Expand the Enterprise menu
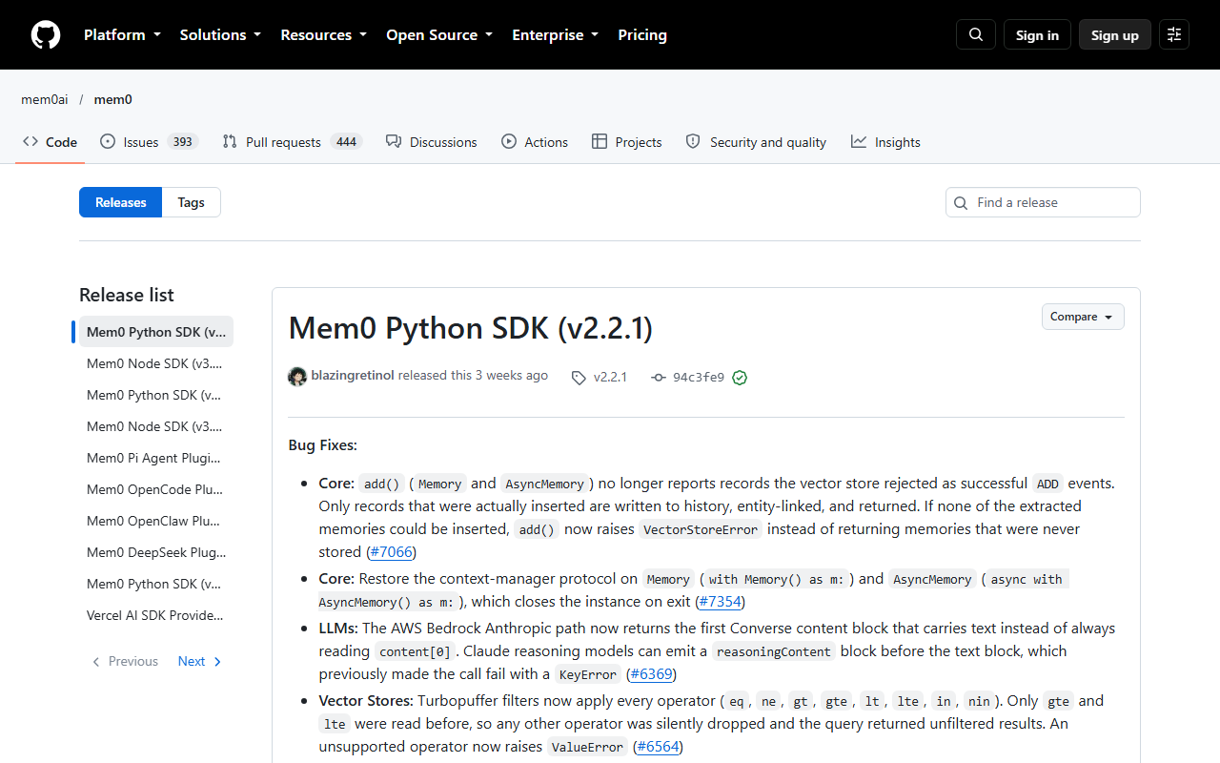 [555, 34]
